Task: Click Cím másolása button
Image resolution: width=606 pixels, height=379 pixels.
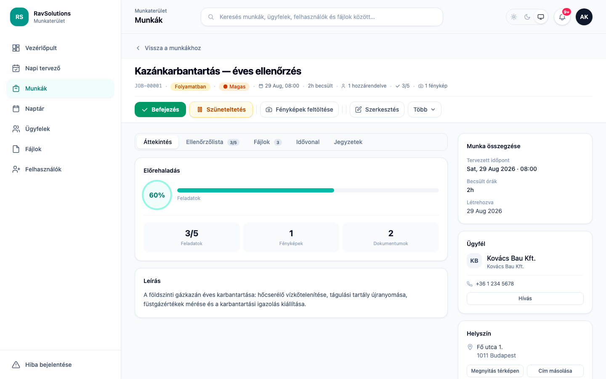Action: coord(555,371)
